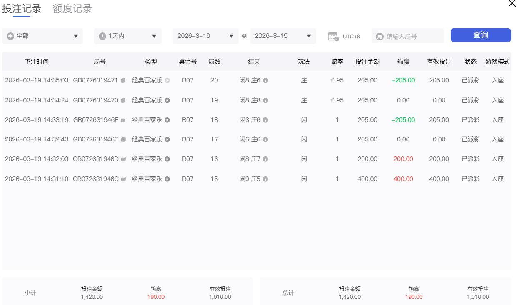Click the blue 查询 button
The image size is (519, 305).
point(480,35)
